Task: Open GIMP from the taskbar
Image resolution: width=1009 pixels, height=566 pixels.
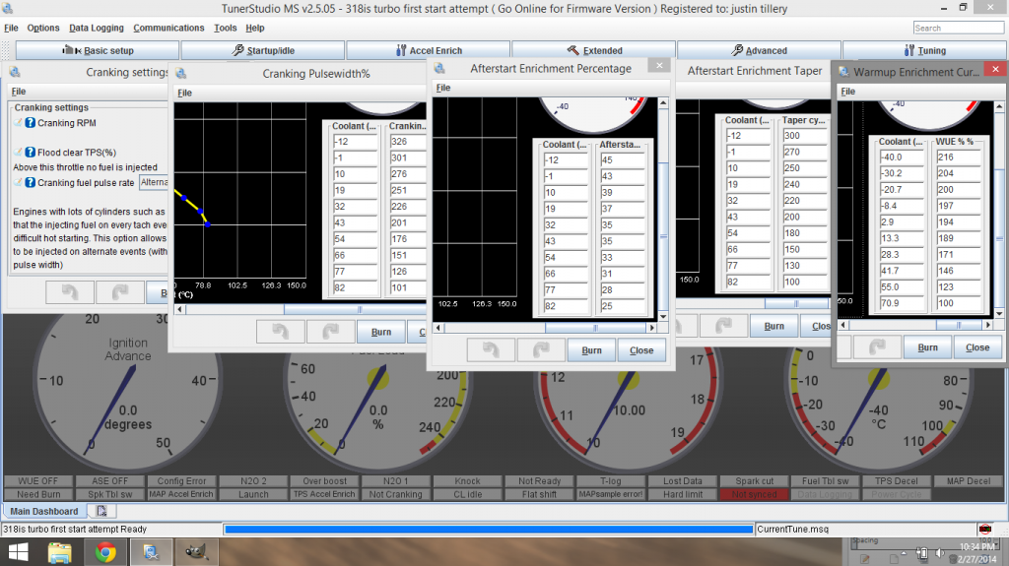Action: [x=196, y=552]
